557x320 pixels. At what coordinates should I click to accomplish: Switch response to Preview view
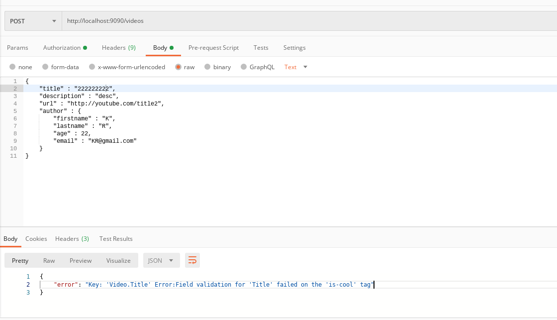click(81, 260)
